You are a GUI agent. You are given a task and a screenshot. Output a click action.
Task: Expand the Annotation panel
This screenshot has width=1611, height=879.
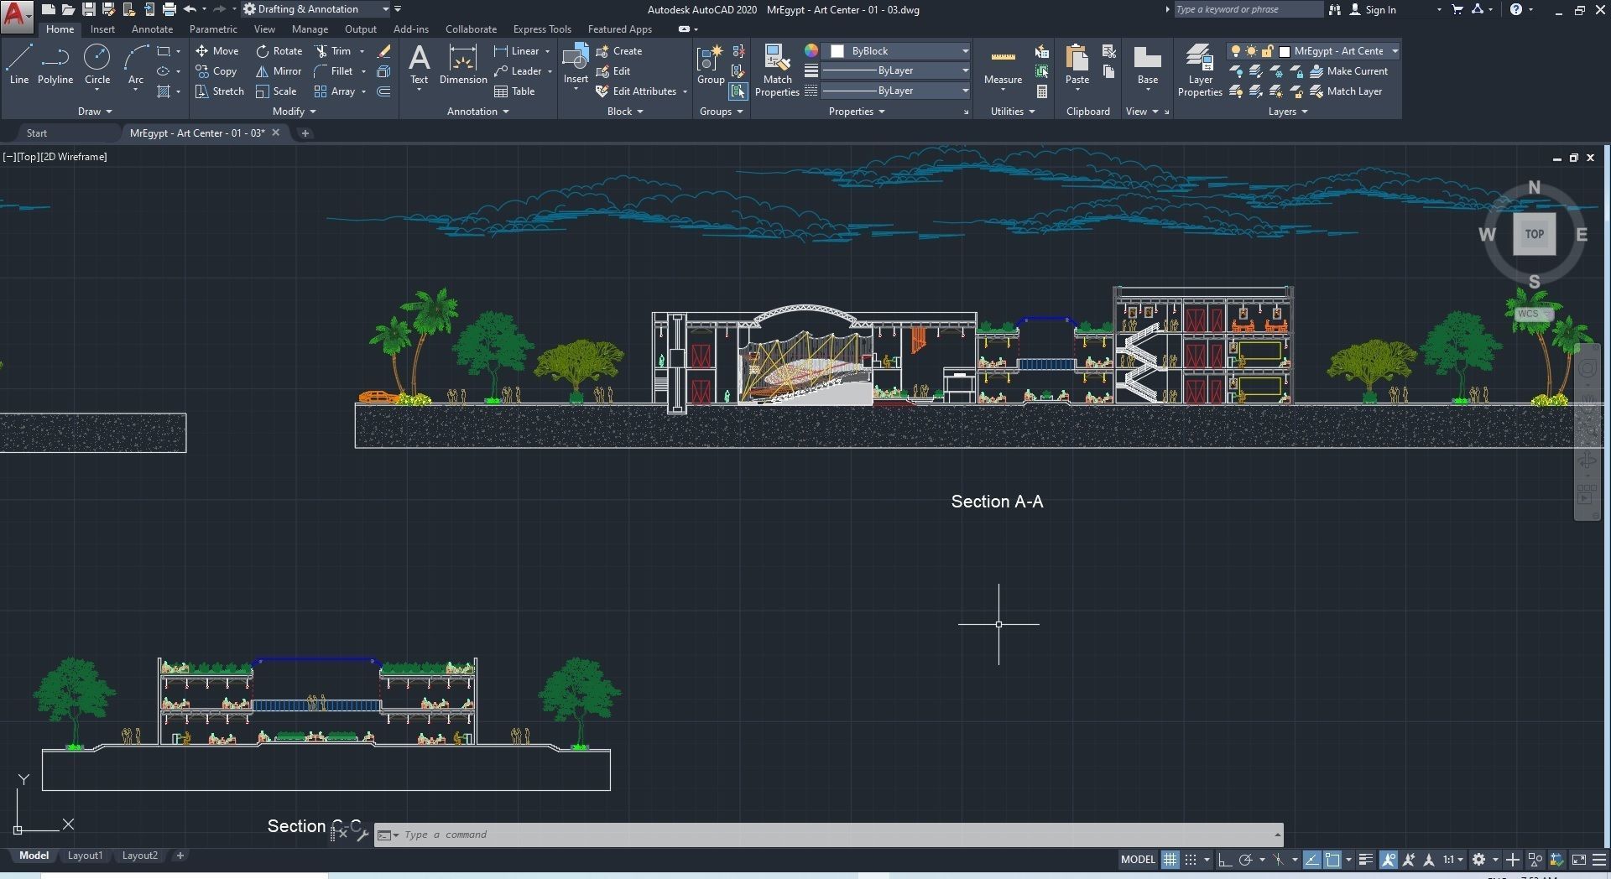tap(477, 112)
